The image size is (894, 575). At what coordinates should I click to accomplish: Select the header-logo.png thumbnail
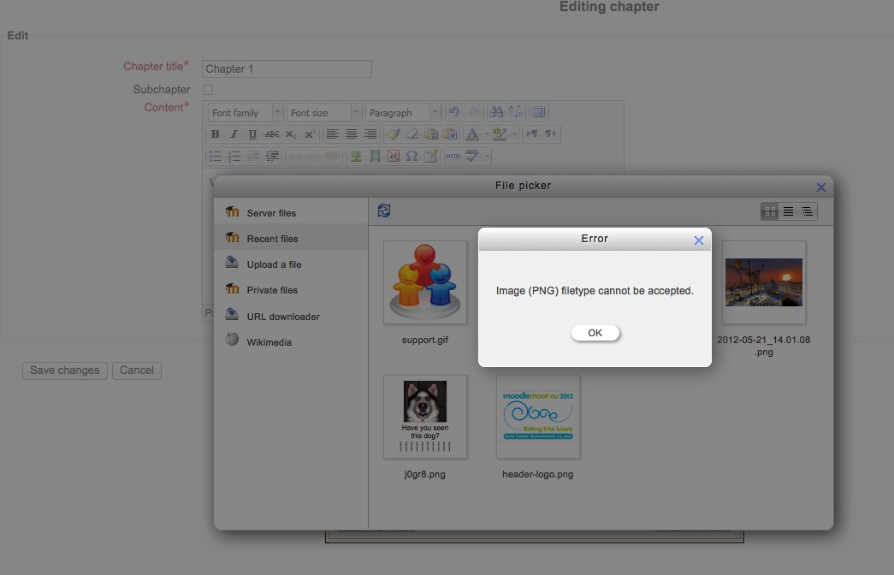point(537,417)
